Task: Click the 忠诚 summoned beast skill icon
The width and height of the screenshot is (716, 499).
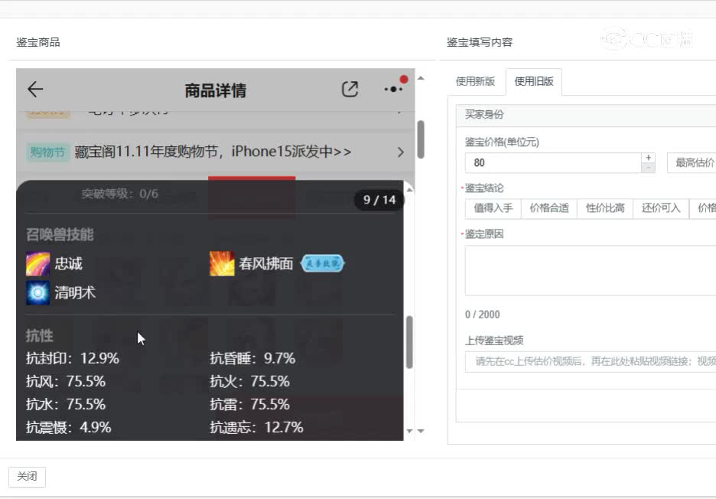Action: click(x=37, y=263)
